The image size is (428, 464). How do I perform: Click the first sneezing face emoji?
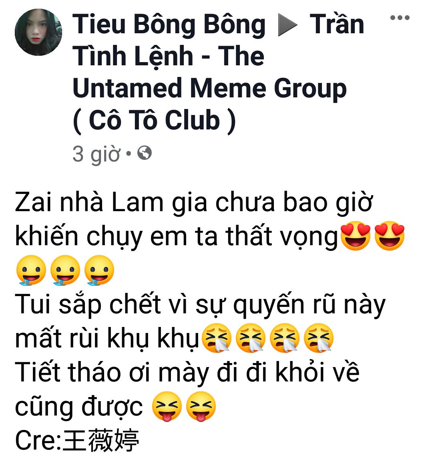(217, 338)
